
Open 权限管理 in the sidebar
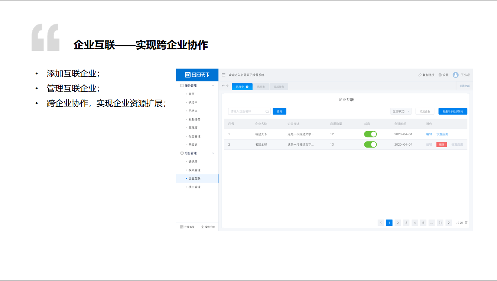[x=194, y=170]
